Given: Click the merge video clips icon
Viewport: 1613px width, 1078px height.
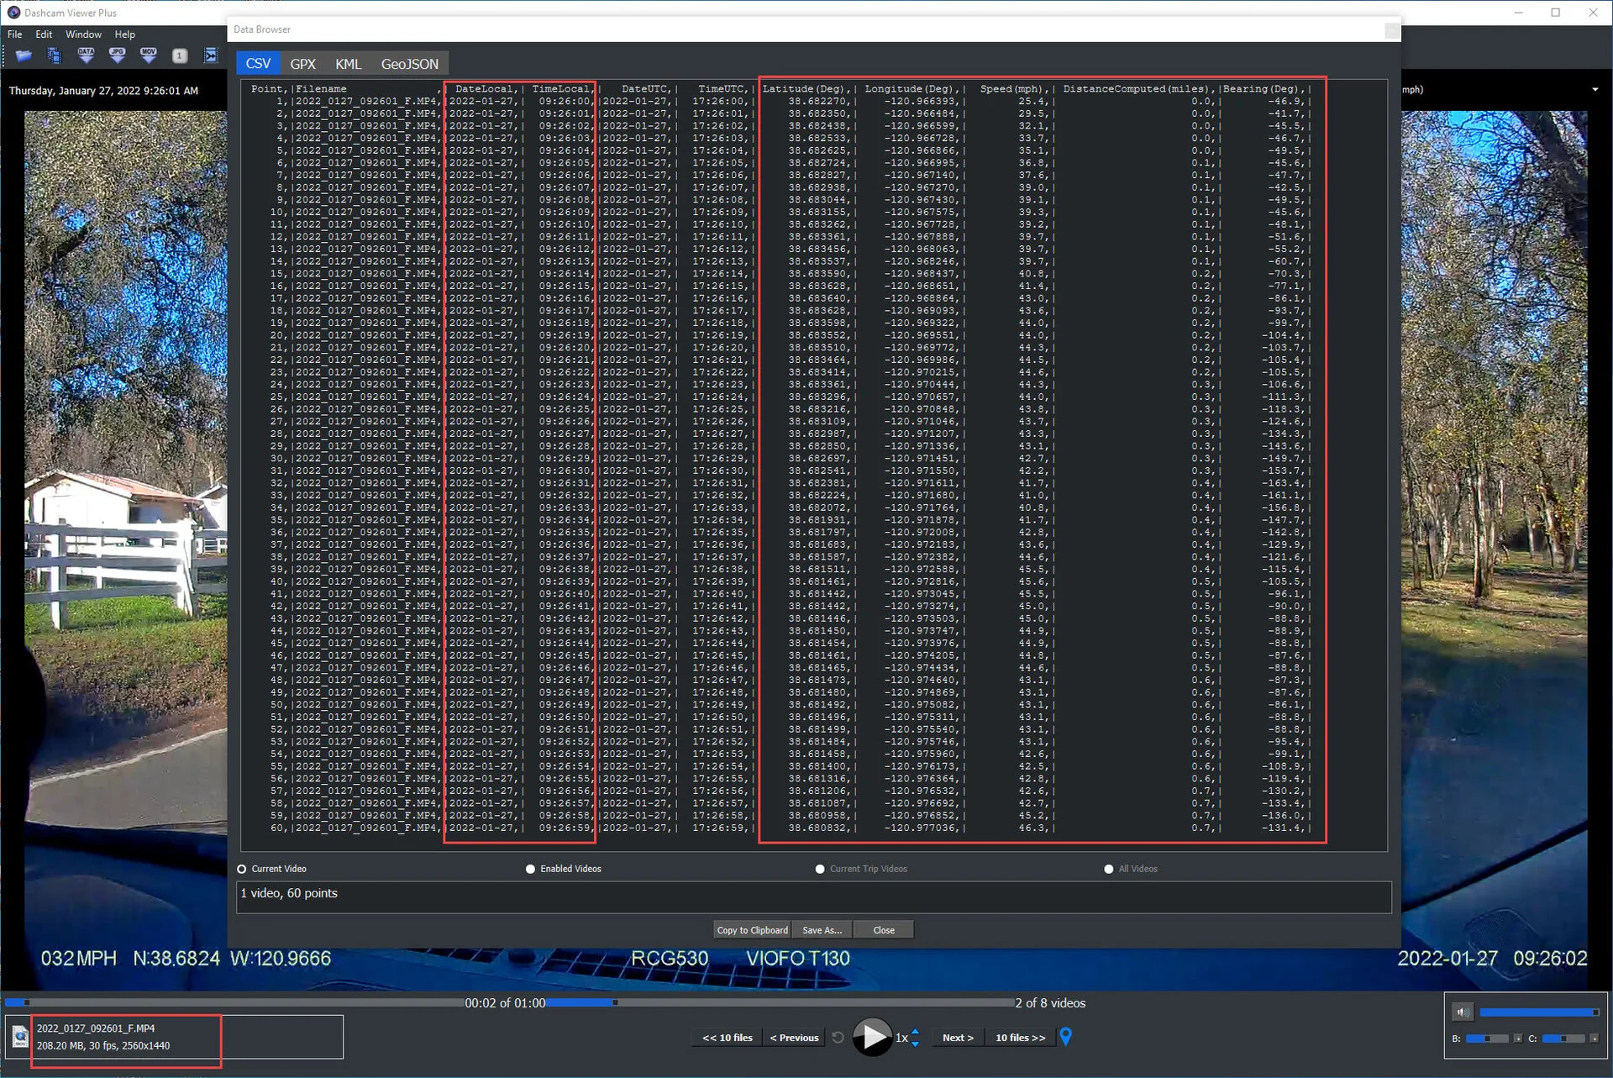Looking at the screenshot, I should [211, 55].
